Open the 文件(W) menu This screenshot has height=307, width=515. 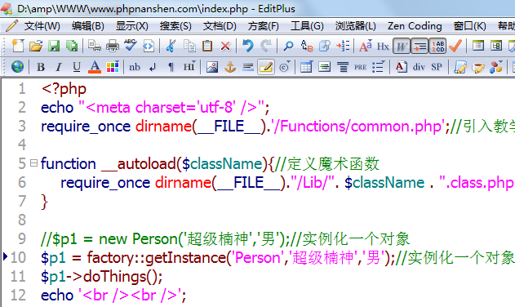click(42, 25)
